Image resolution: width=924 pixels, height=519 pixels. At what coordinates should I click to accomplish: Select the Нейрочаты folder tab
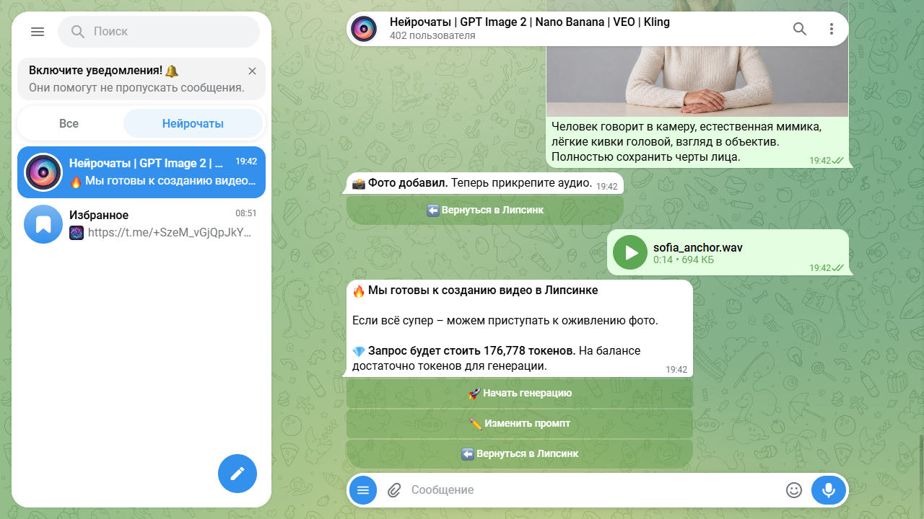pyautogui.click(x=193, y=123)
